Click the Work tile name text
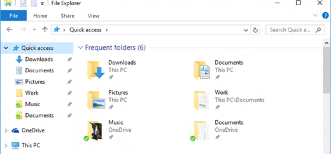Screen dimensions: 331x154 (x=221, y=92)
